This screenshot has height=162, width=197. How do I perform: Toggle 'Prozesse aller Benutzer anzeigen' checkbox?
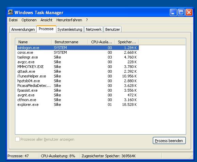tap(17, 139)
